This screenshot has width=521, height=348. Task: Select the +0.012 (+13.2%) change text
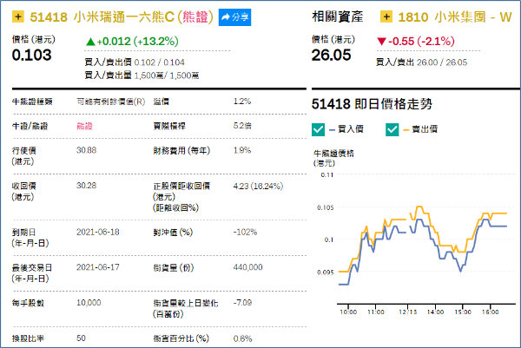(x=137, y=42)
